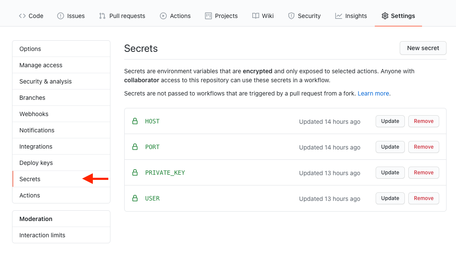Click the lock icon beside PORT secret

(135, 147)
